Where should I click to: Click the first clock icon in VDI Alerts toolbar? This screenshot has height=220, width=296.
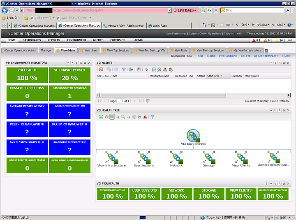click(x=154, y=69)
